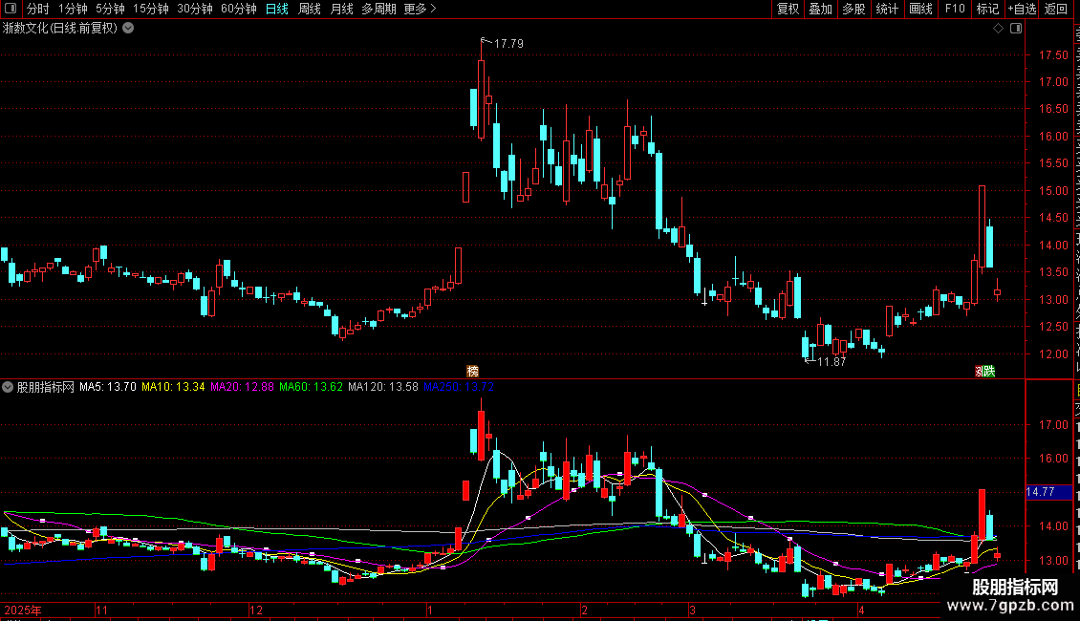
Task: Toggle the left sidebar panel icon
Action: [x=11, y=9]
